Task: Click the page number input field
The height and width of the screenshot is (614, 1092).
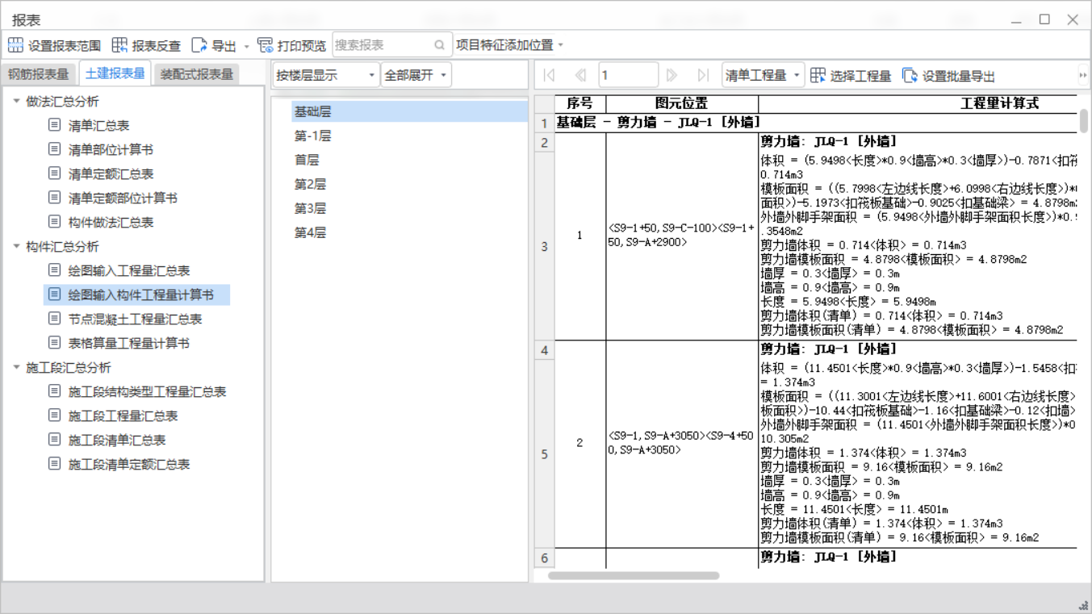Action: click(x=629, y=75)
